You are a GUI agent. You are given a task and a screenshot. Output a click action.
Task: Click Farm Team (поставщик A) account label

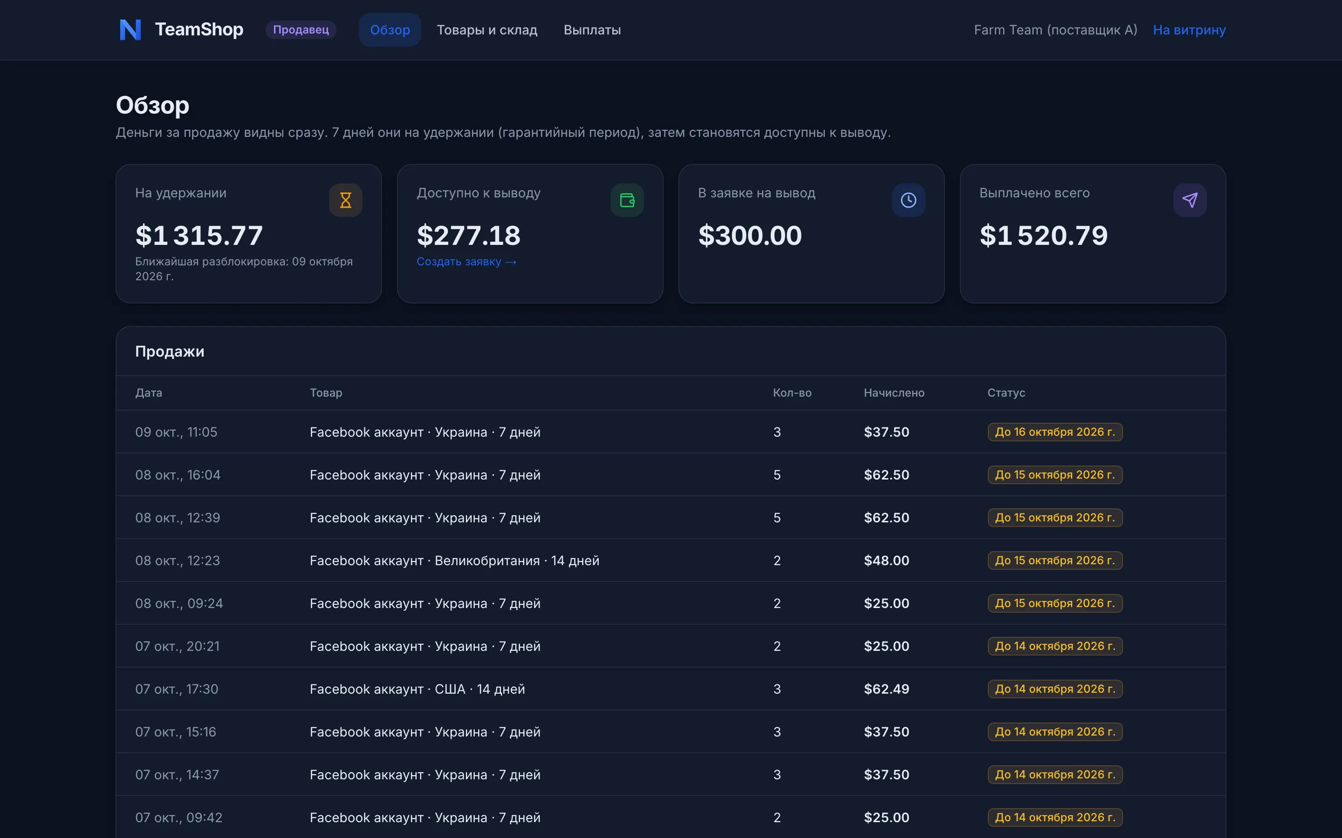pyautogui.click(x=1055, y=30)
